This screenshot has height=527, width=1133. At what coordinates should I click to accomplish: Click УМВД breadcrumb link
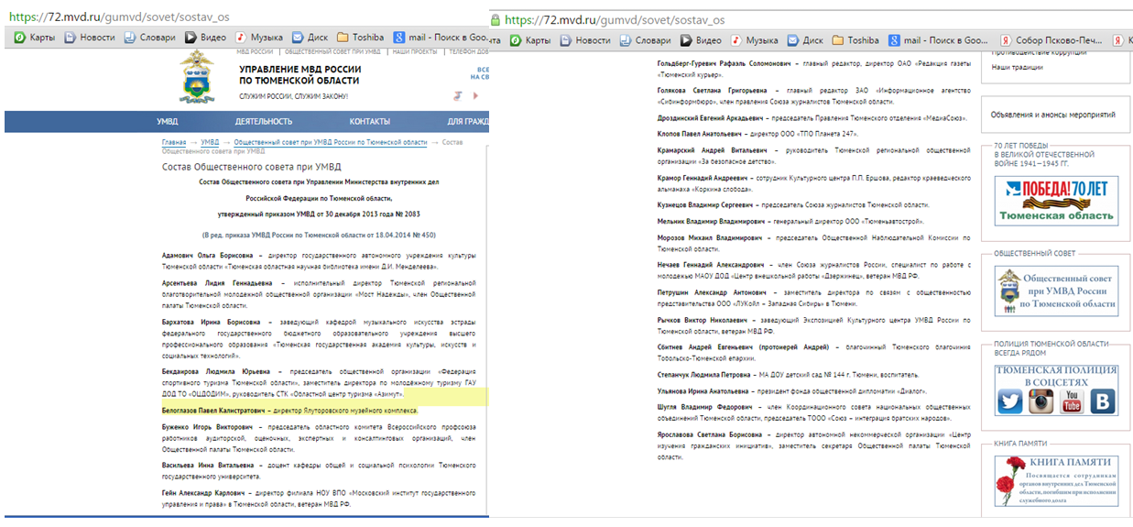211,143
